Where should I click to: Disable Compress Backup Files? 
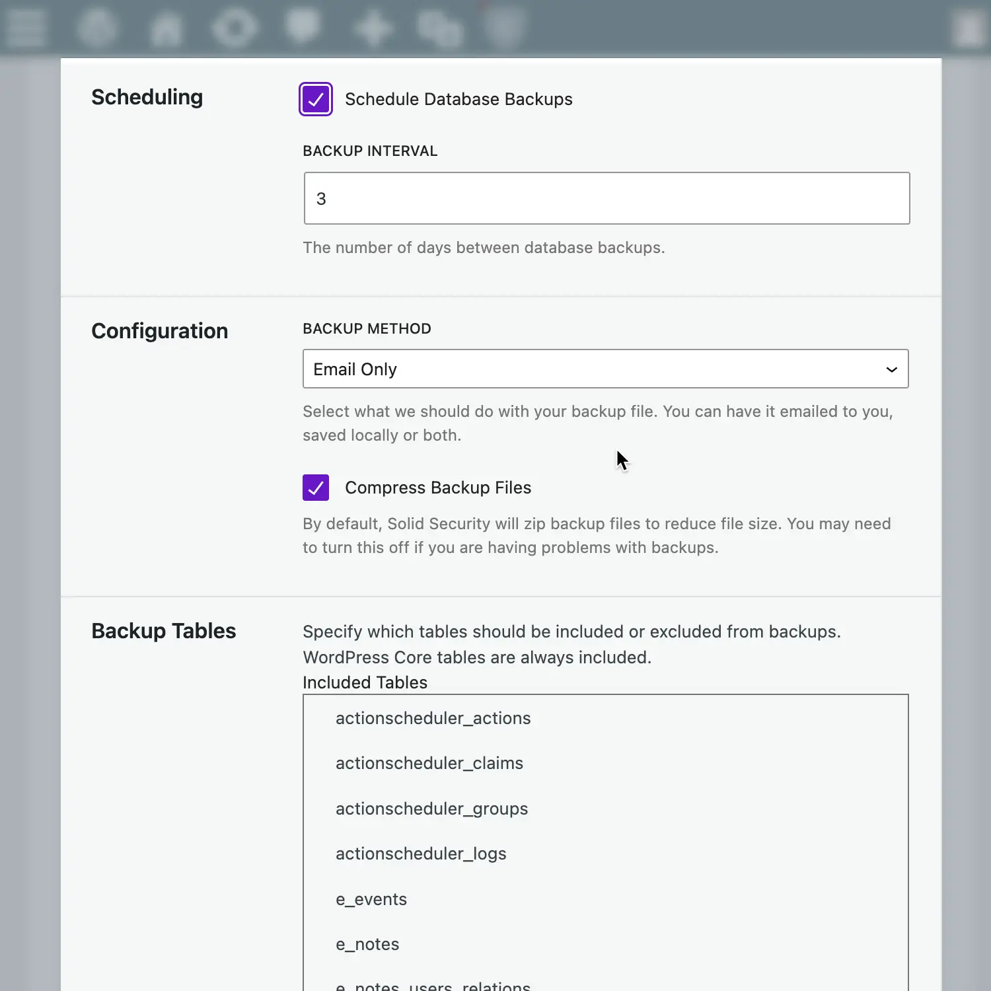(316, 488)
